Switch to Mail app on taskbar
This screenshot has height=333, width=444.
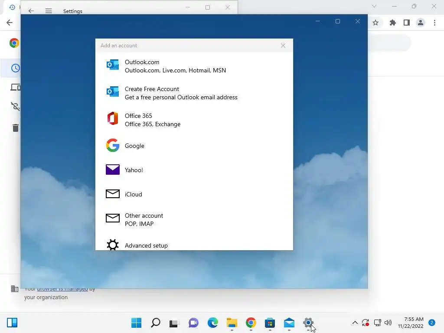(289, 323)
